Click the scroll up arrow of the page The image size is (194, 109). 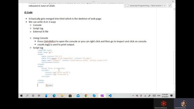click(x=174, y=9)
